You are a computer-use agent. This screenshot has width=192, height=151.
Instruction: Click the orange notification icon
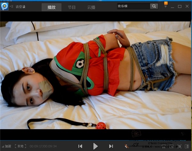pos(165,3)
